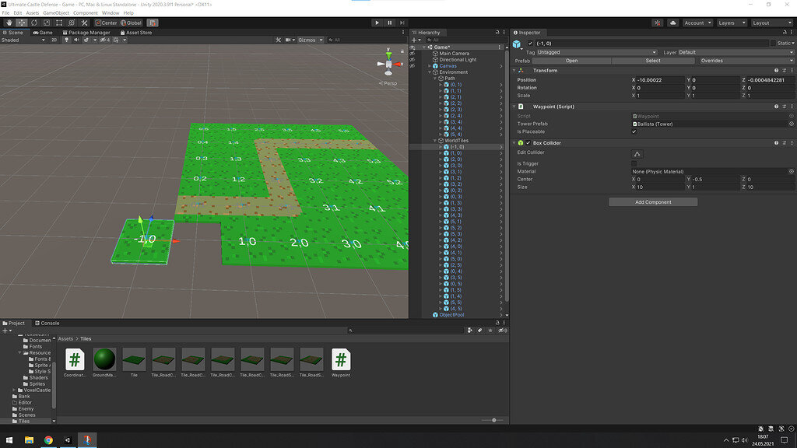
Task: Toggle the Is Placeable checkbox
Action: click(x=634, y=131)
